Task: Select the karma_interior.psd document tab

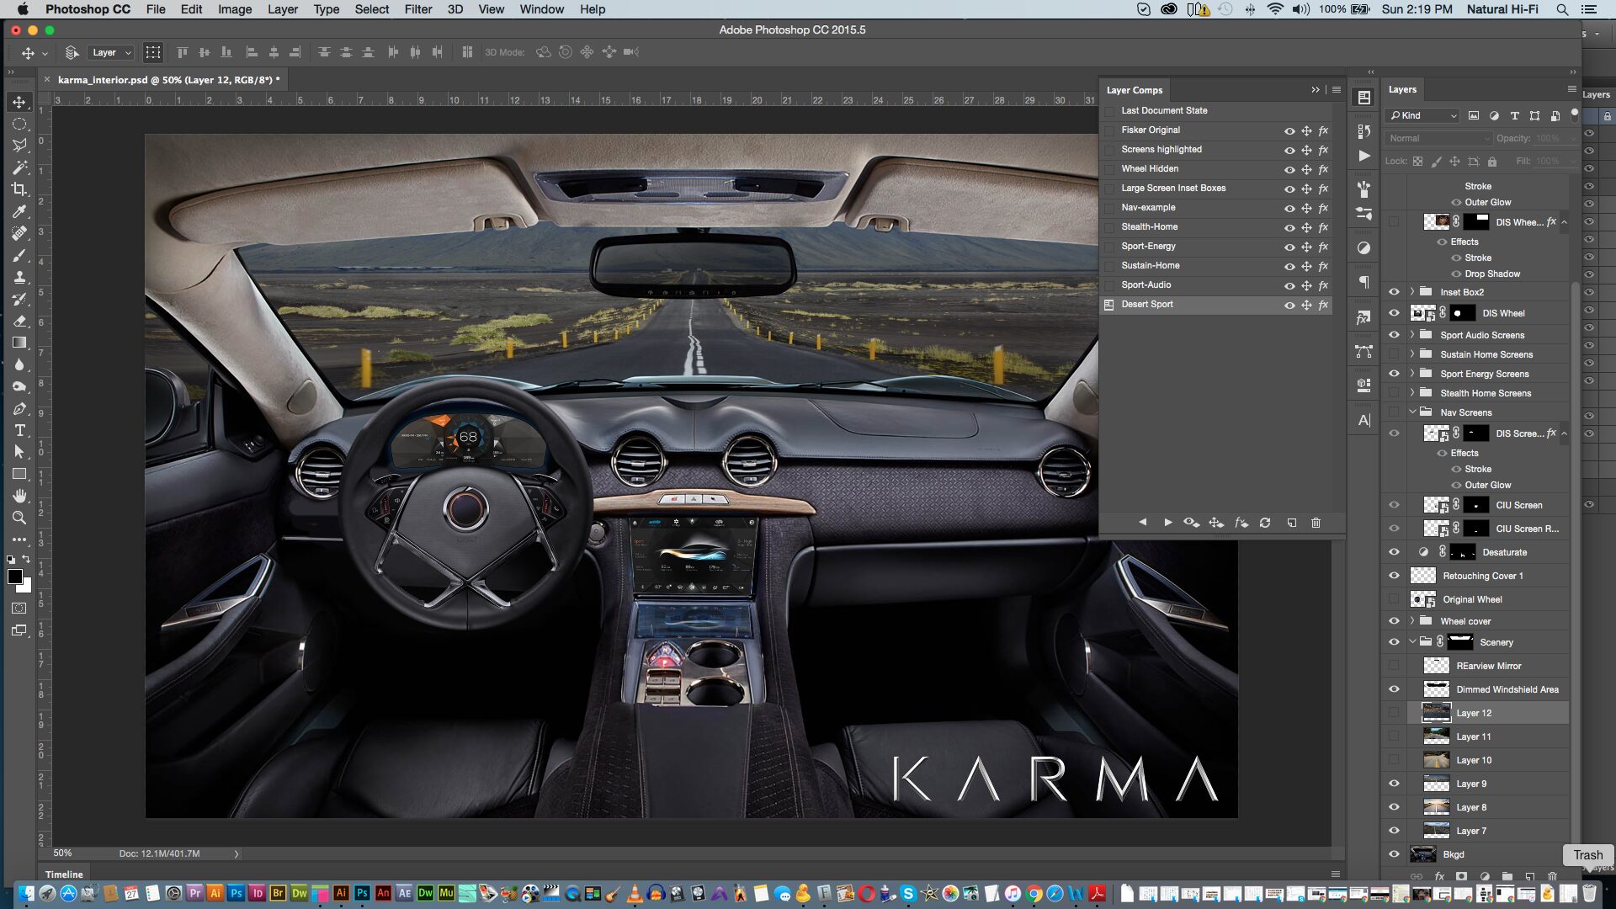Action: tap(168, 80)
